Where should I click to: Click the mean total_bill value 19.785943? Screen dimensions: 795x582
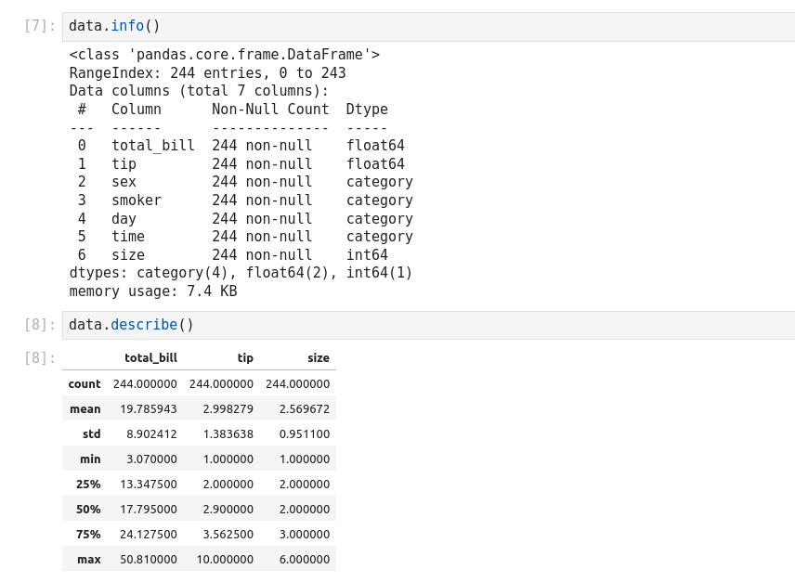point(145,408)
